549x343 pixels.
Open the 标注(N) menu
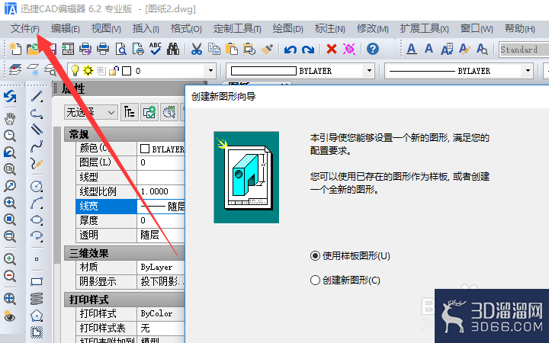[x=330, y=28]
